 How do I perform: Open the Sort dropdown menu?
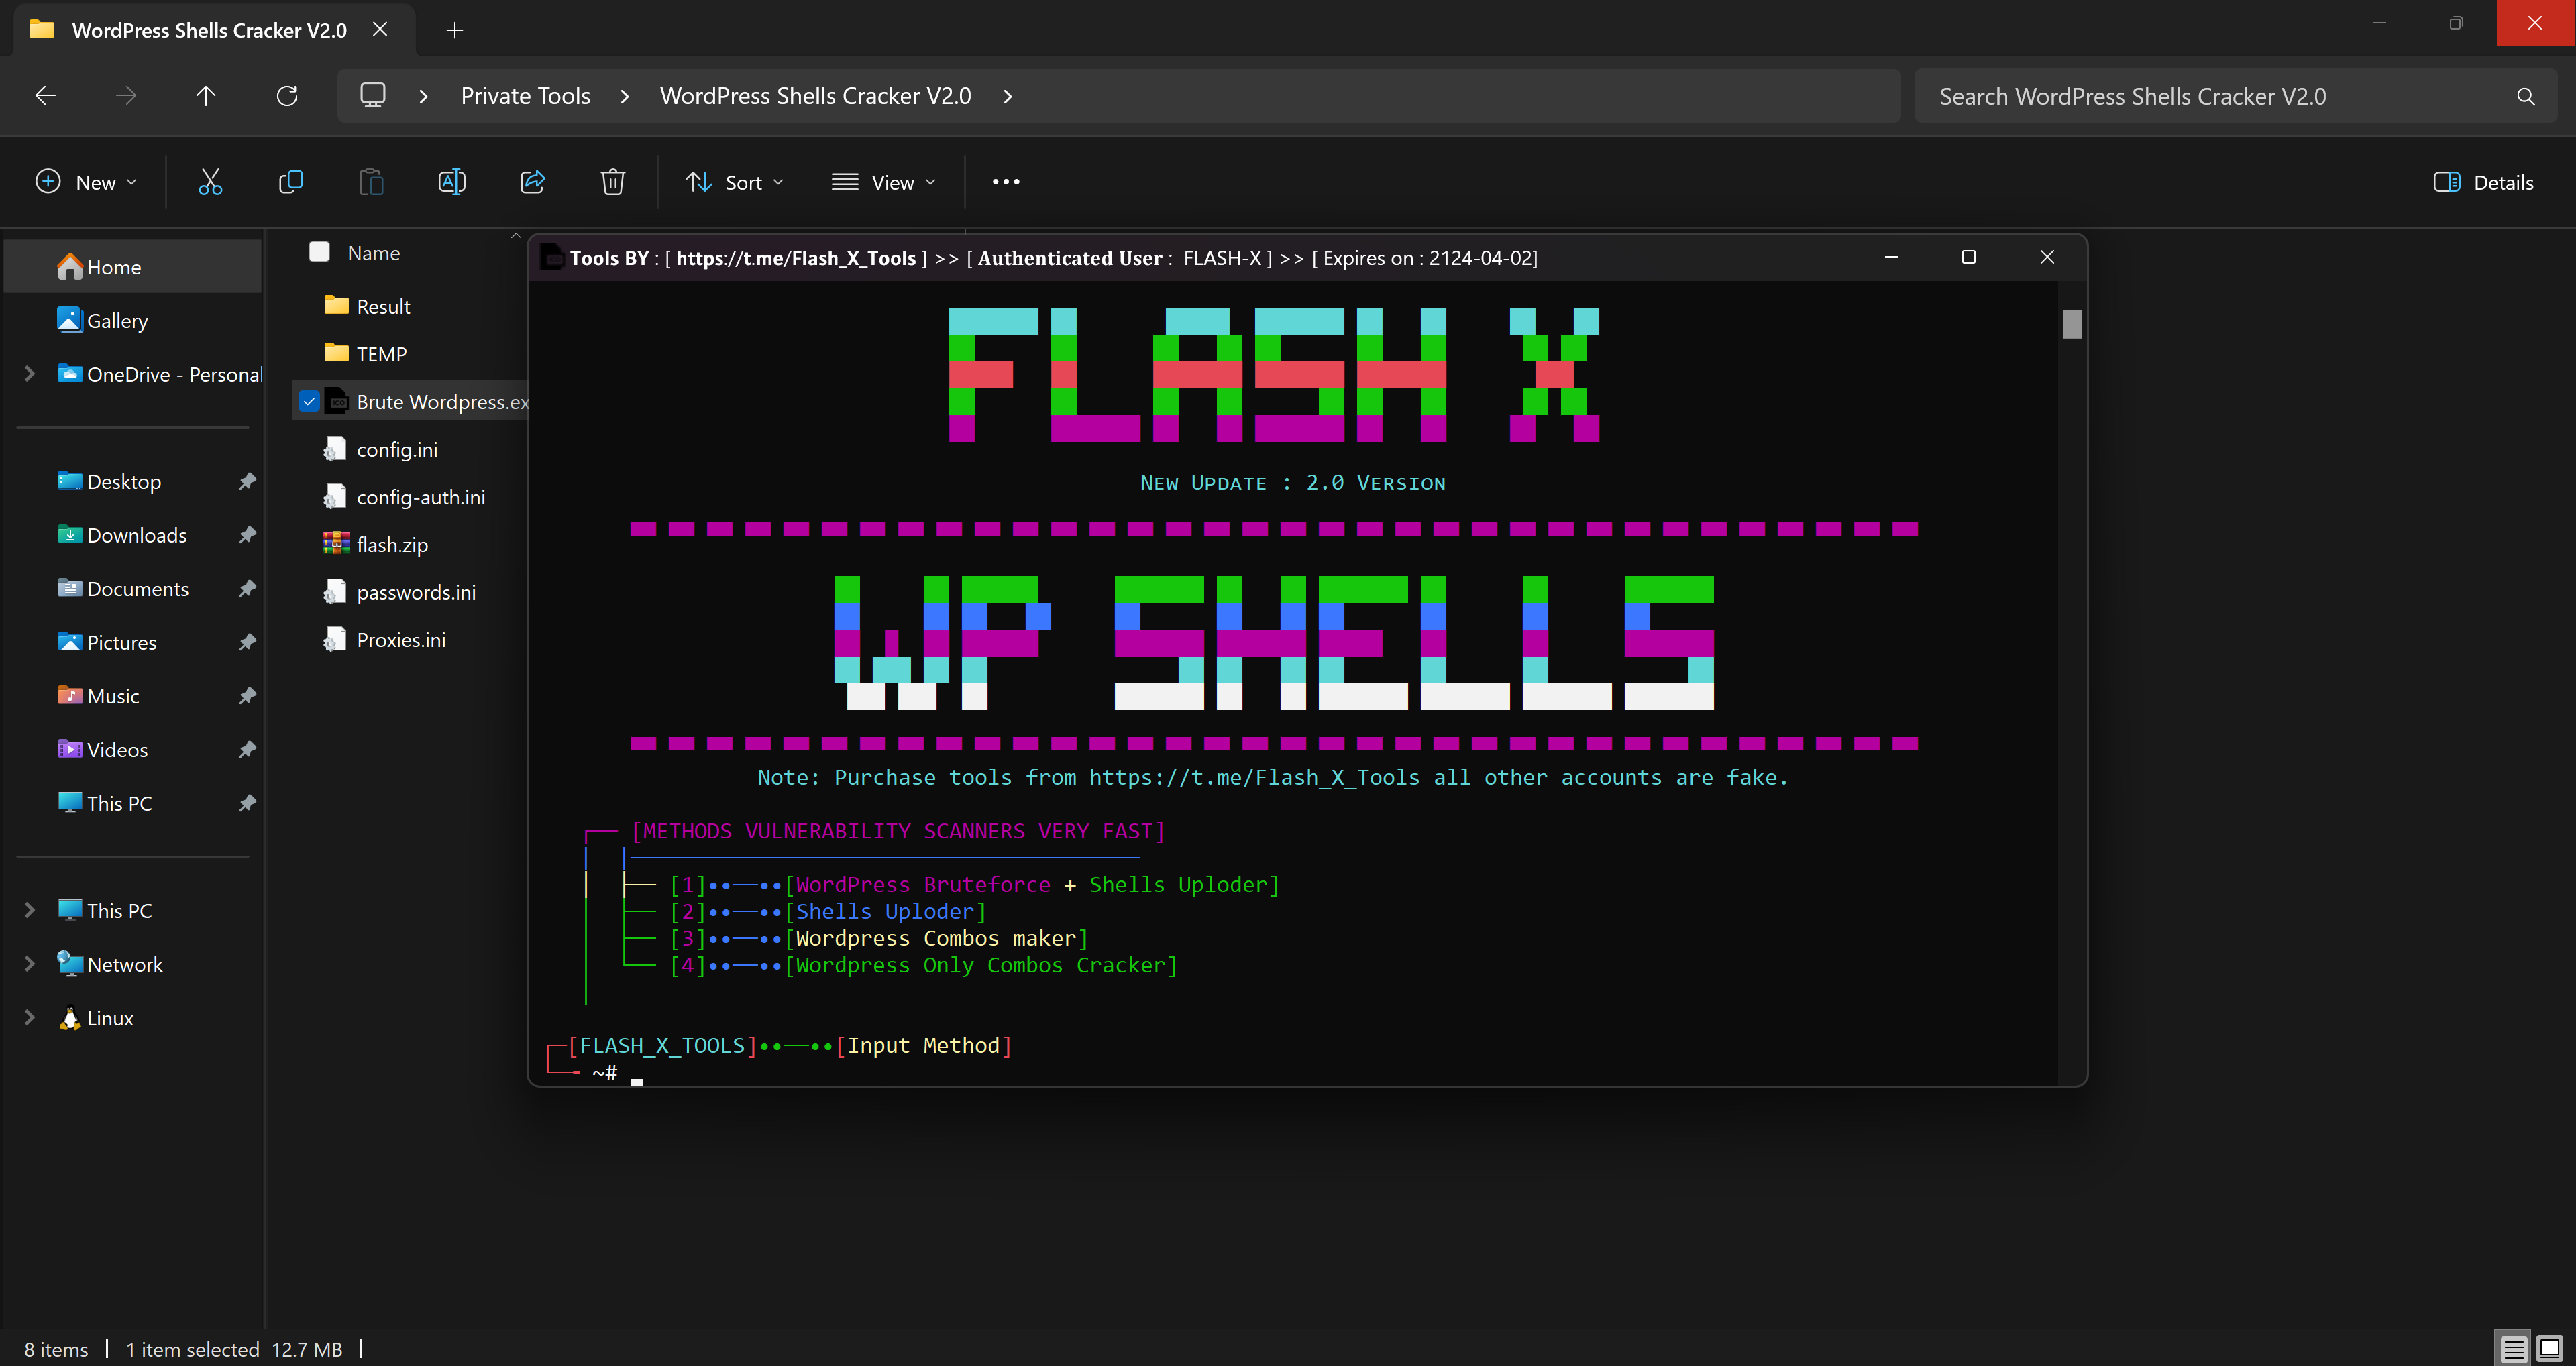735,182
